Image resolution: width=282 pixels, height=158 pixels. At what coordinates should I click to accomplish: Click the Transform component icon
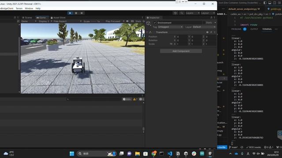coord(150,32)
